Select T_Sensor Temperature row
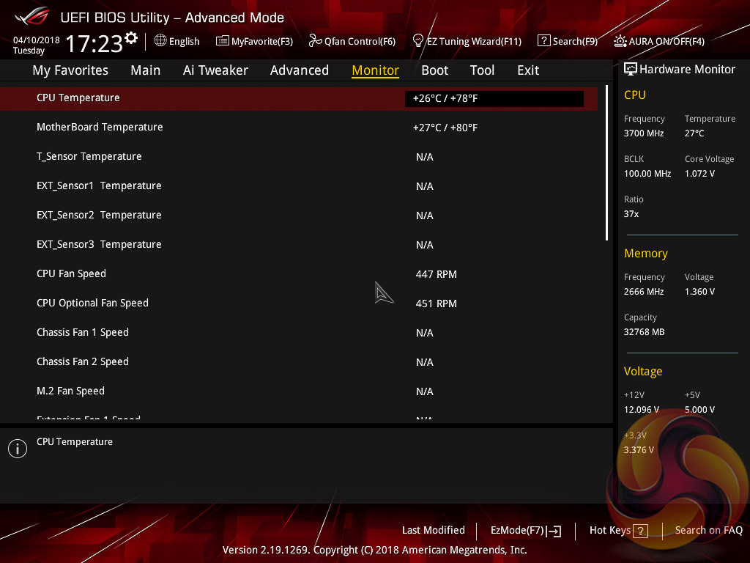Image resolution: width=750 pixels, height=563 pixels. pyautogui.click(x=299, y=157)
